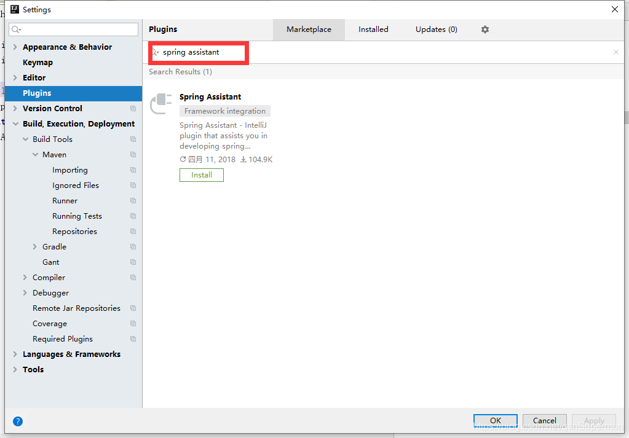This screenshot has height=438, width=629.
Task: Click the project-level icon beside Remote Jar Repositories
Action: point(133,308)
